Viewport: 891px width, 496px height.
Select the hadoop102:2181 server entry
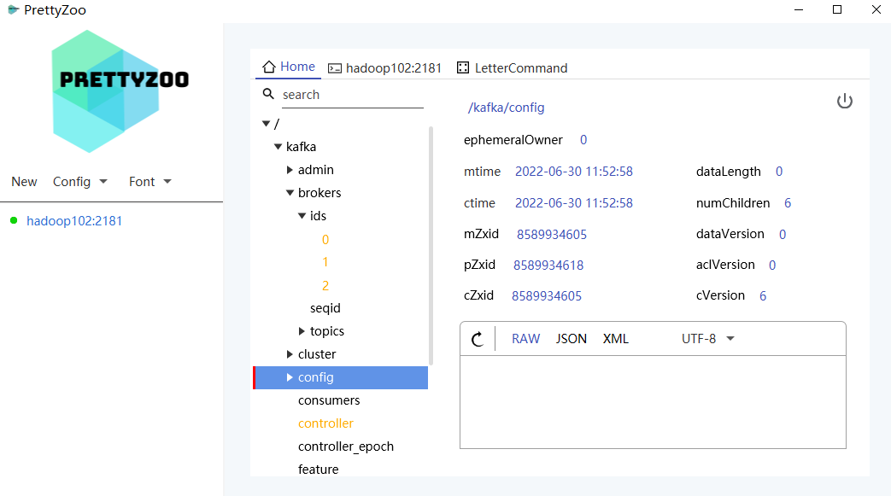pos(74,221)
